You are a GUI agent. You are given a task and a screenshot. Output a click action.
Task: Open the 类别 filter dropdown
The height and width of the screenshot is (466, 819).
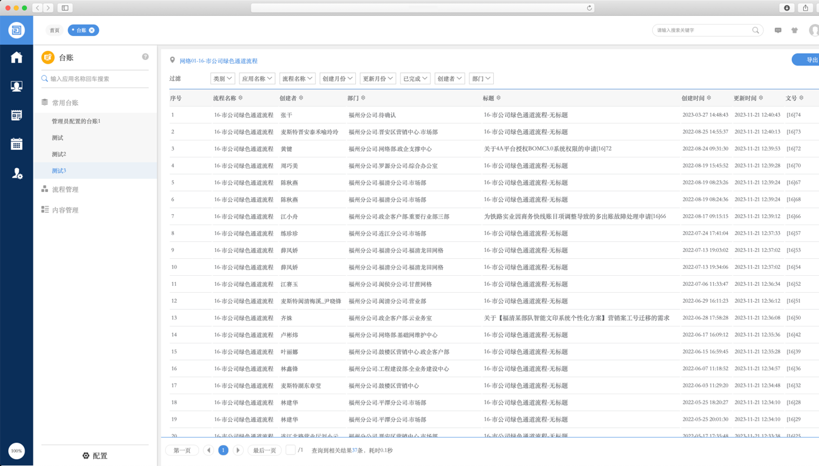pyautogui.click(x=222, y=79)
